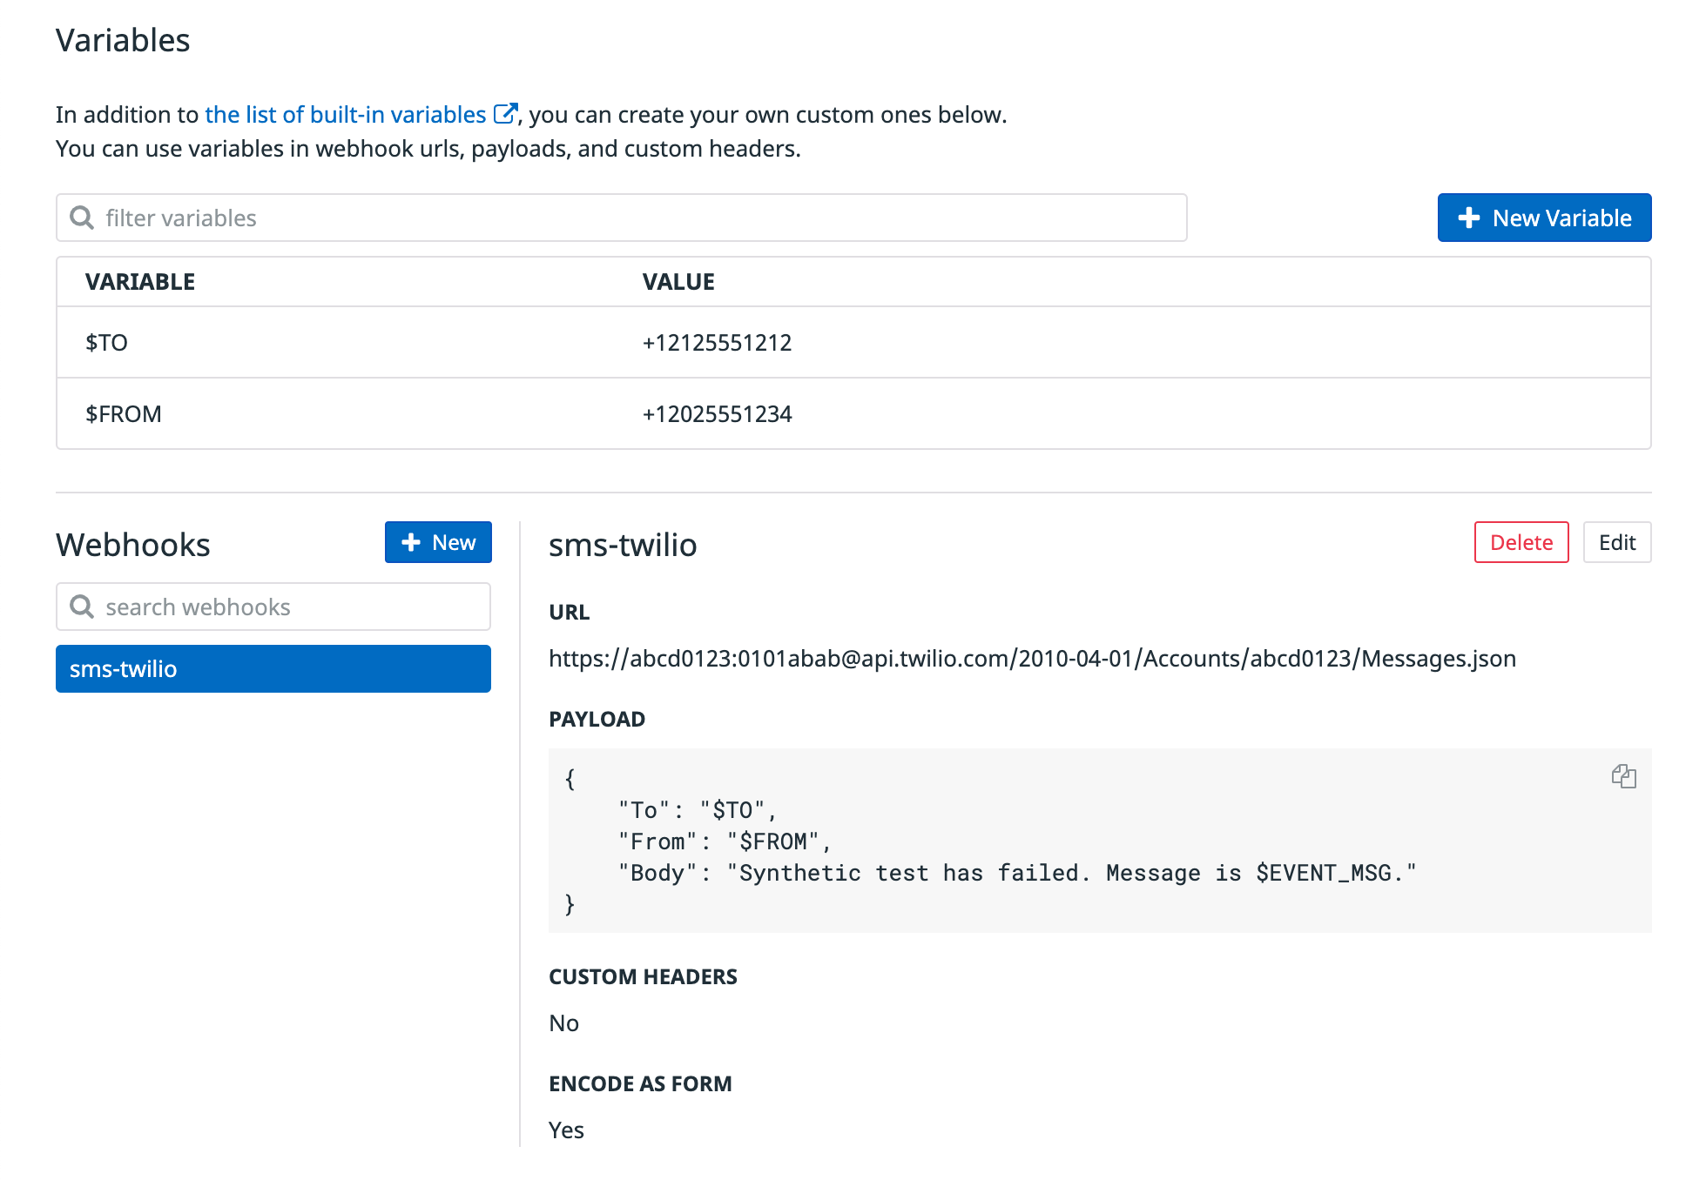Create a new webhook
This screenshot has height=1180, width=1706.
coord(438,541)
